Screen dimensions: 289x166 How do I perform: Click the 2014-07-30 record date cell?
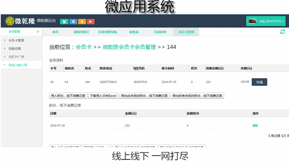[x=57, y=125]
